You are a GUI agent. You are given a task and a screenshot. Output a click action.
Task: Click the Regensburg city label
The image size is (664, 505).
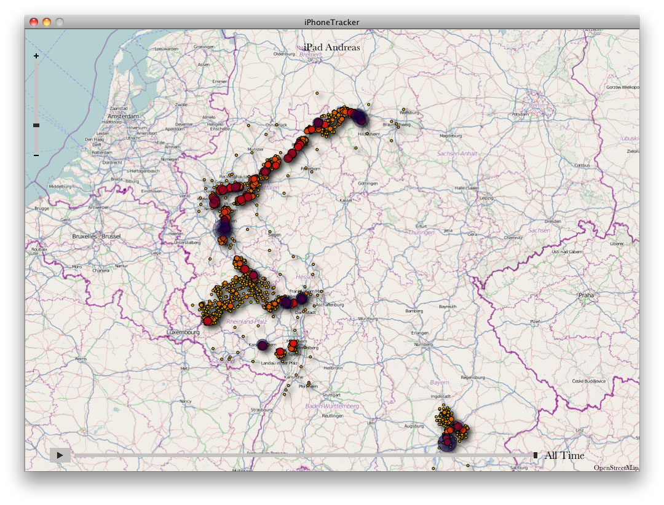[473, 377]
